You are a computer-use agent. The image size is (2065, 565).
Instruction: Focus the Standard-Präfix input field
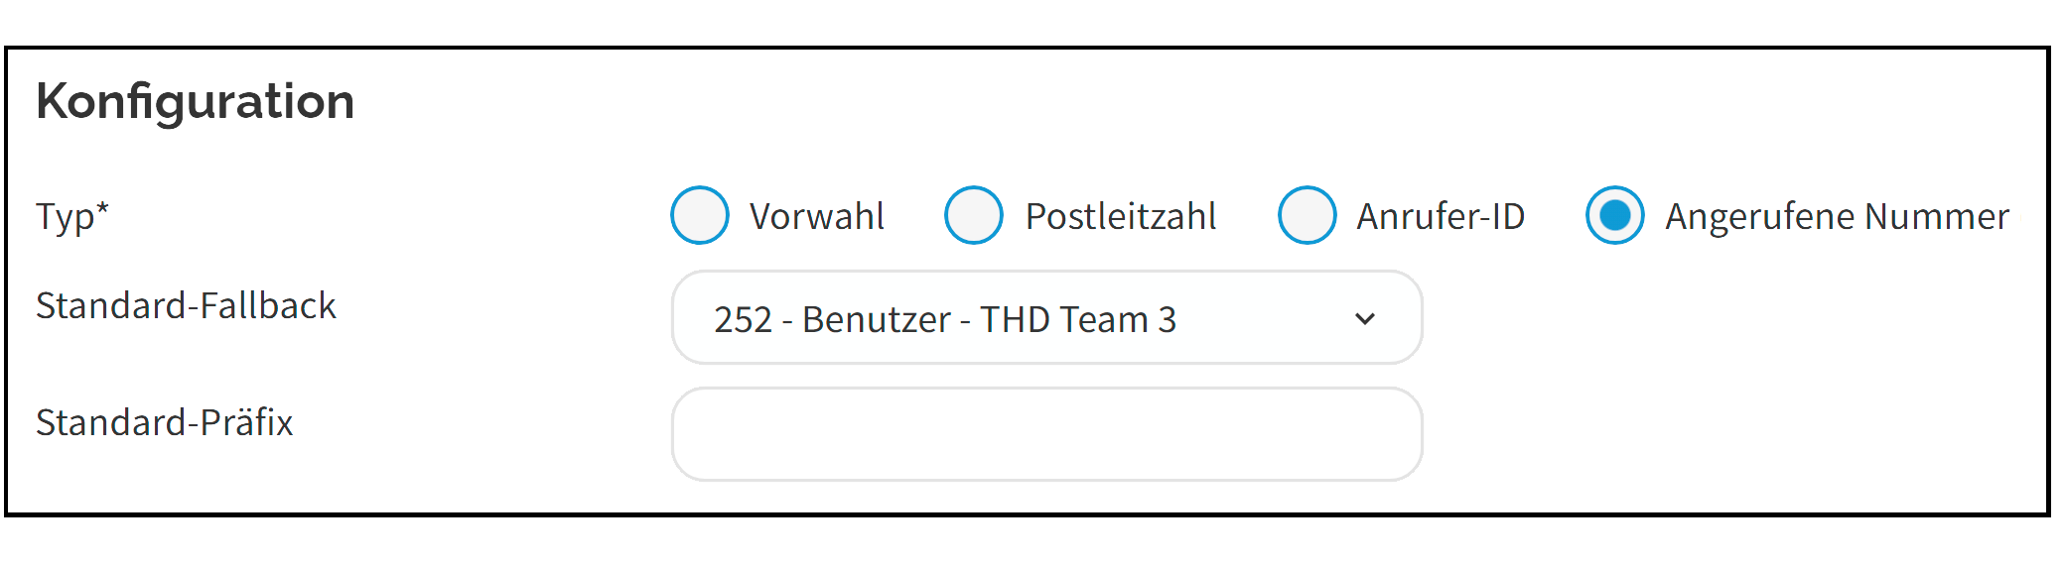point(1046,434)
